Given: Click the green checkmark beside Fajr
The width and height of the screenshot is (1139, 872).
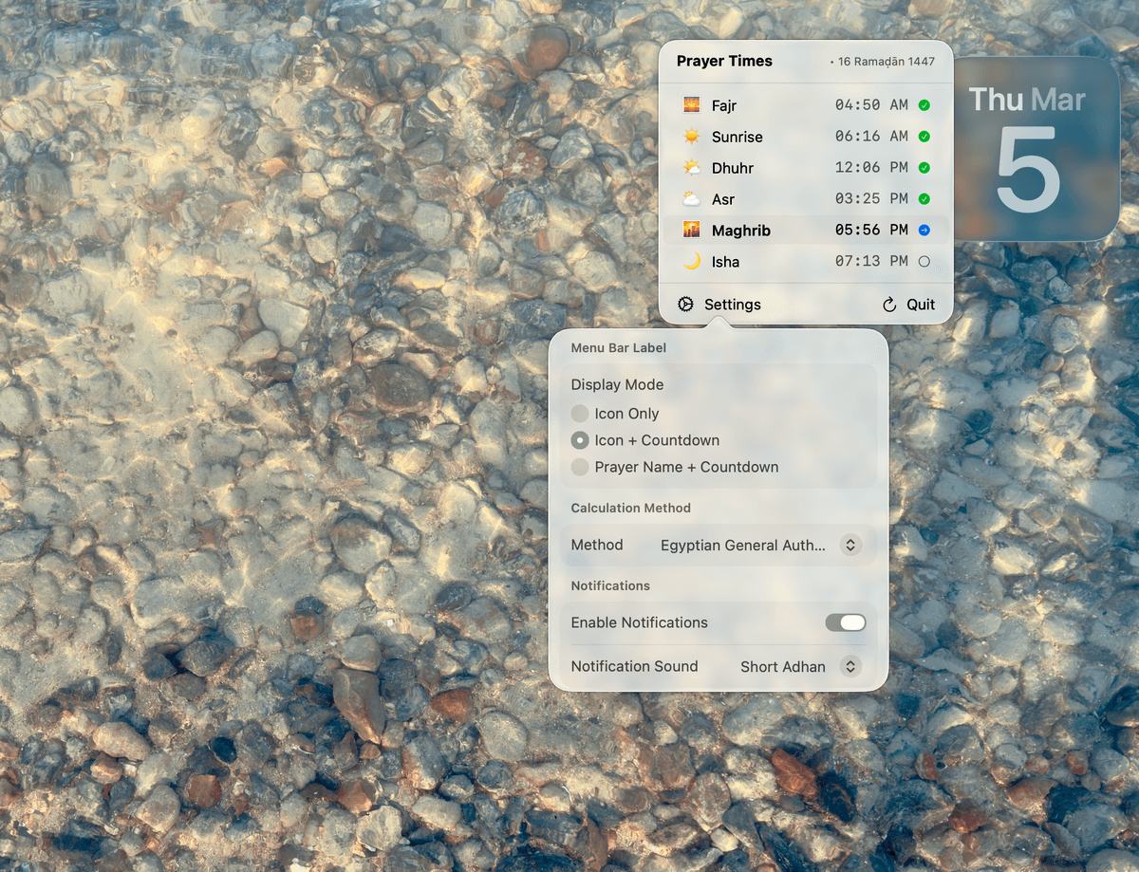Looking at the screenshot, I should 923,104.
